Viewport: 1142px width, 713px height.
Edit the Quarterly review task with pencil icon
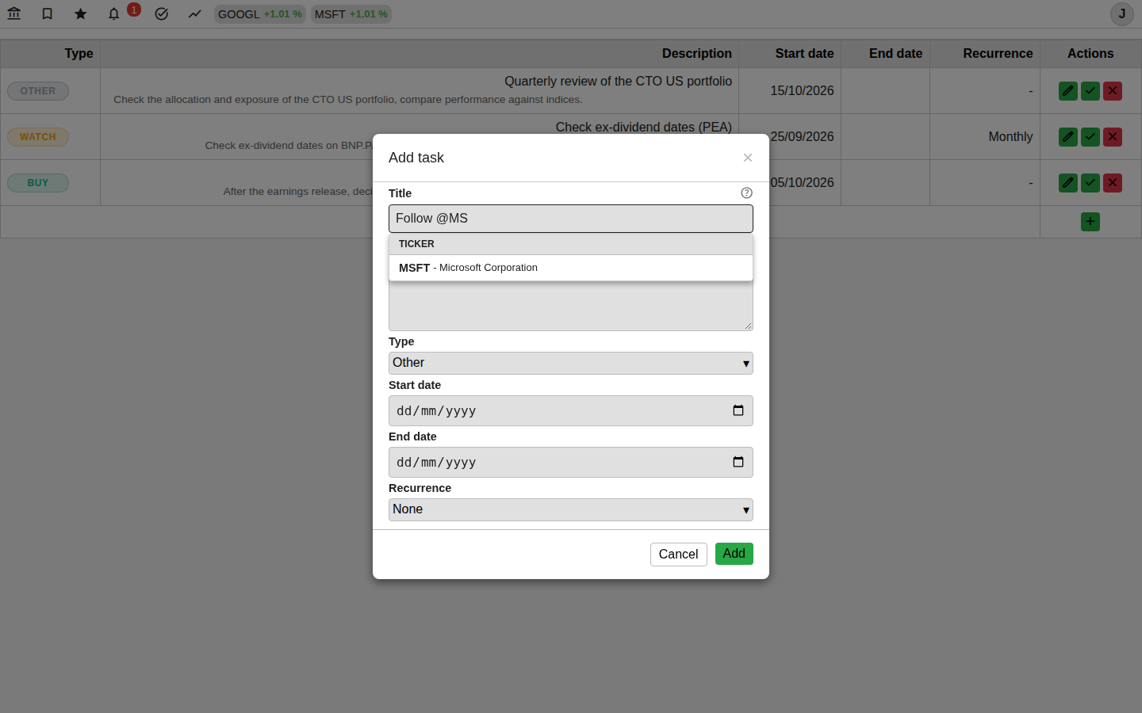click(x=1068, y=91)
